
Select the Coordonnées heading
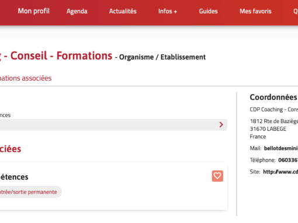coord(273,97)
